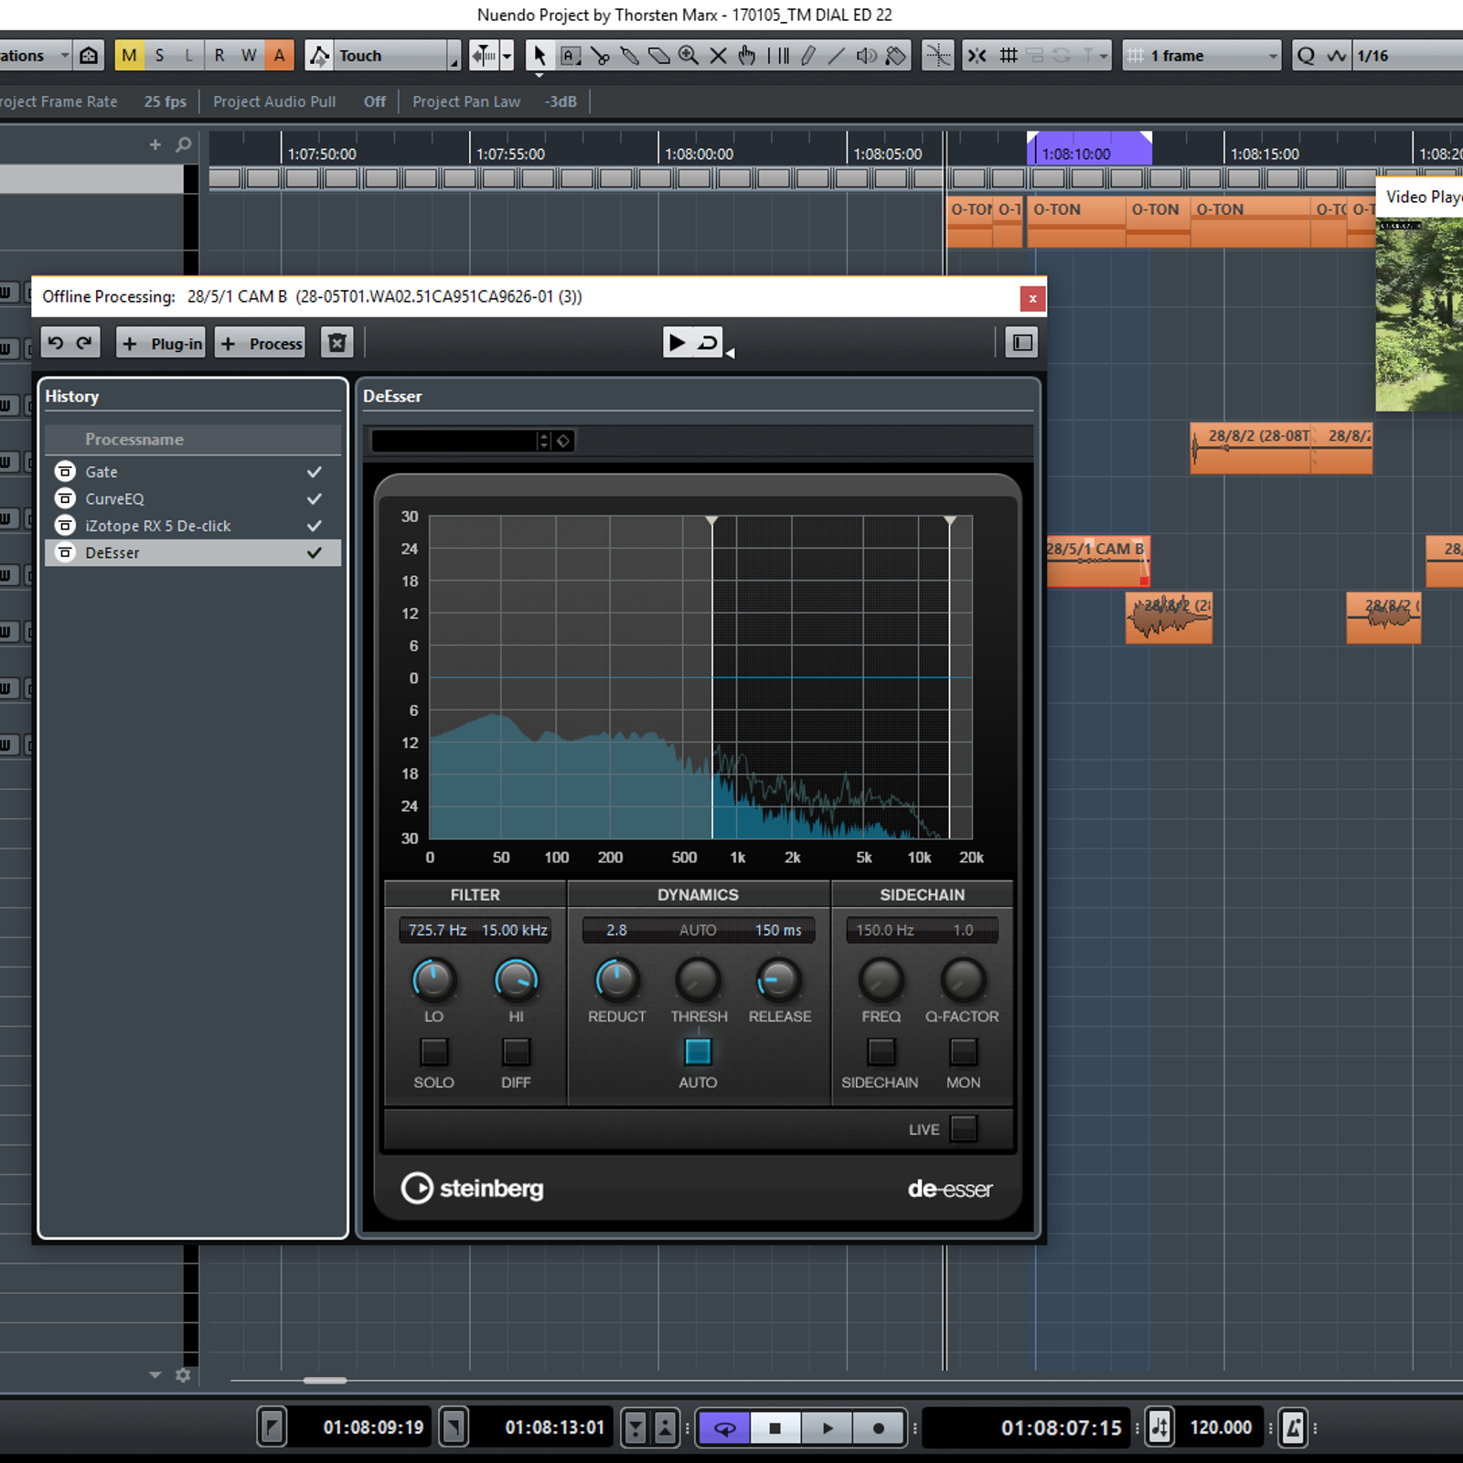Open track list settings gear icon
Viewport: 1463px width, 1463px height.
click(183, 1375)
